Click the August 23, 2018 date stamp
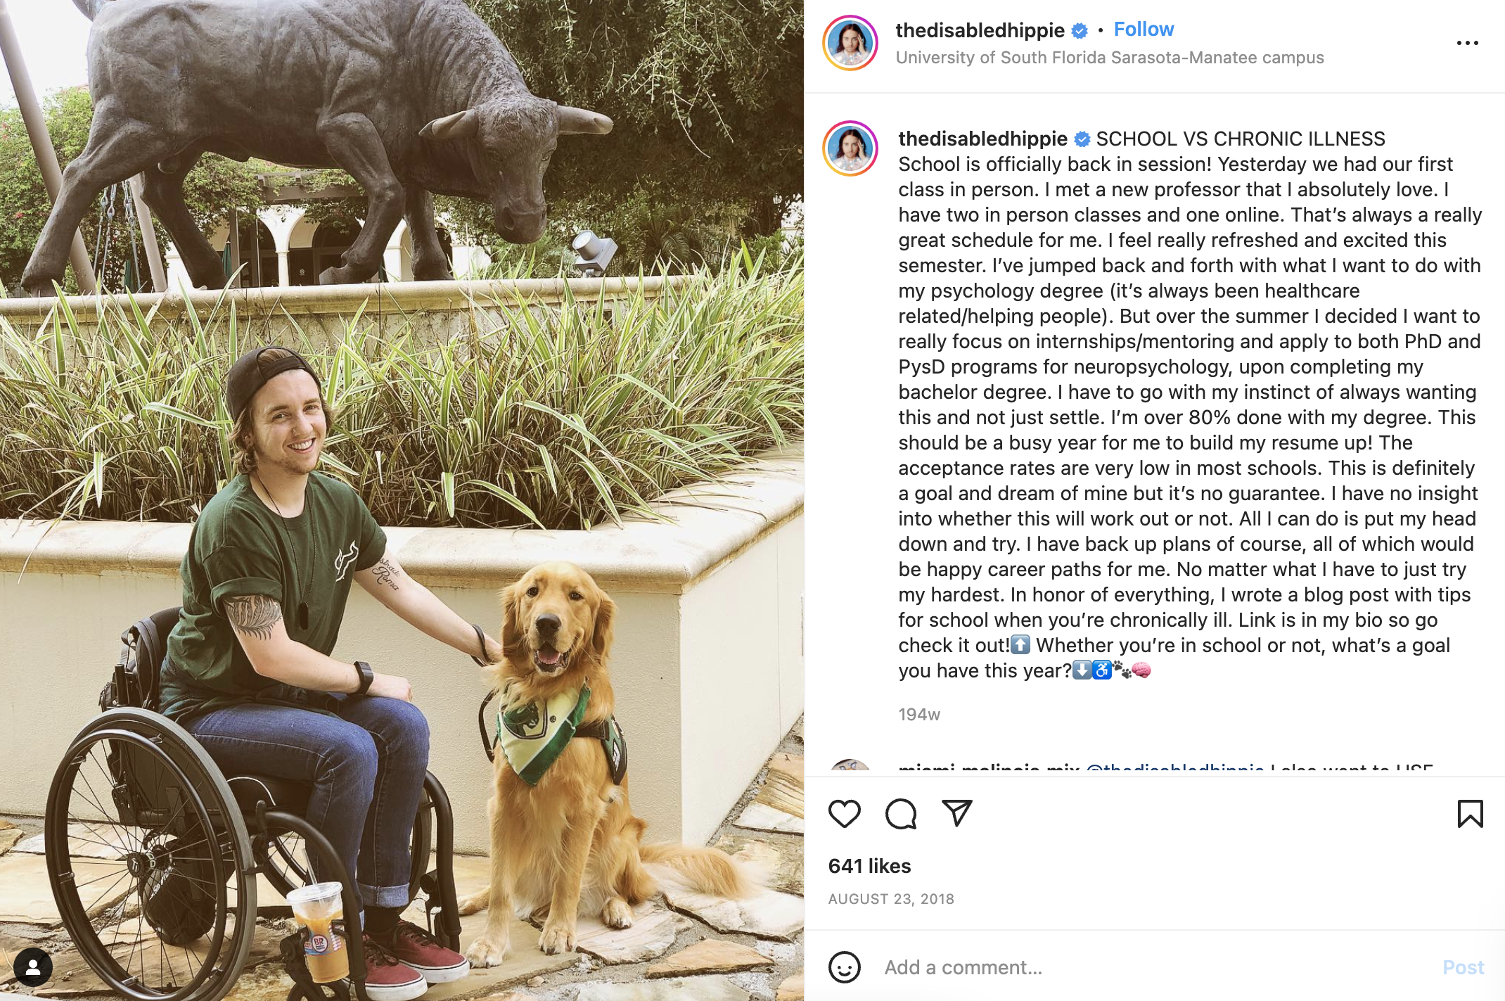 tap(891, 899)
